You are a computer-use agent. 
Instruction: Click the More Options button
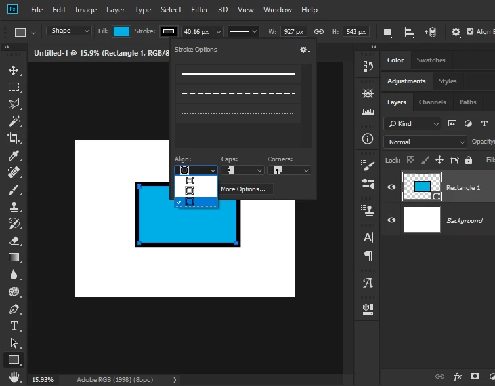click(243, 189)
